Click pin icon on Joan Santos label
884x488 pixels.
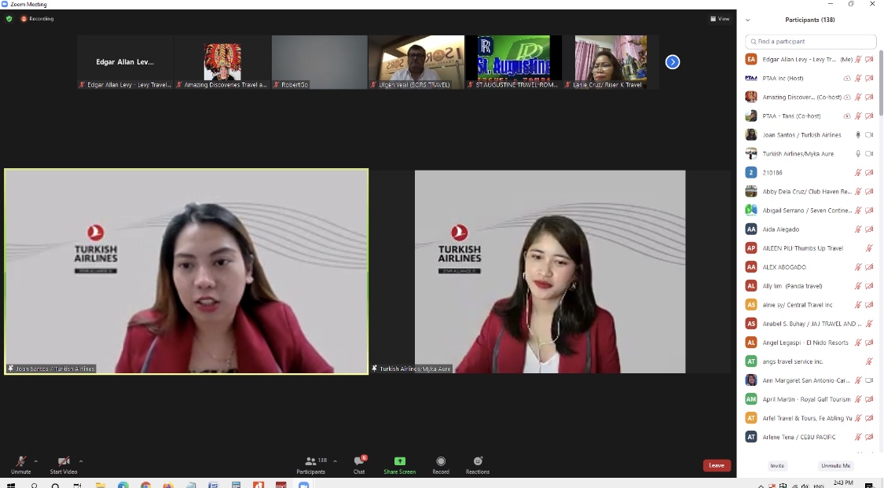[x=10, y=369]
